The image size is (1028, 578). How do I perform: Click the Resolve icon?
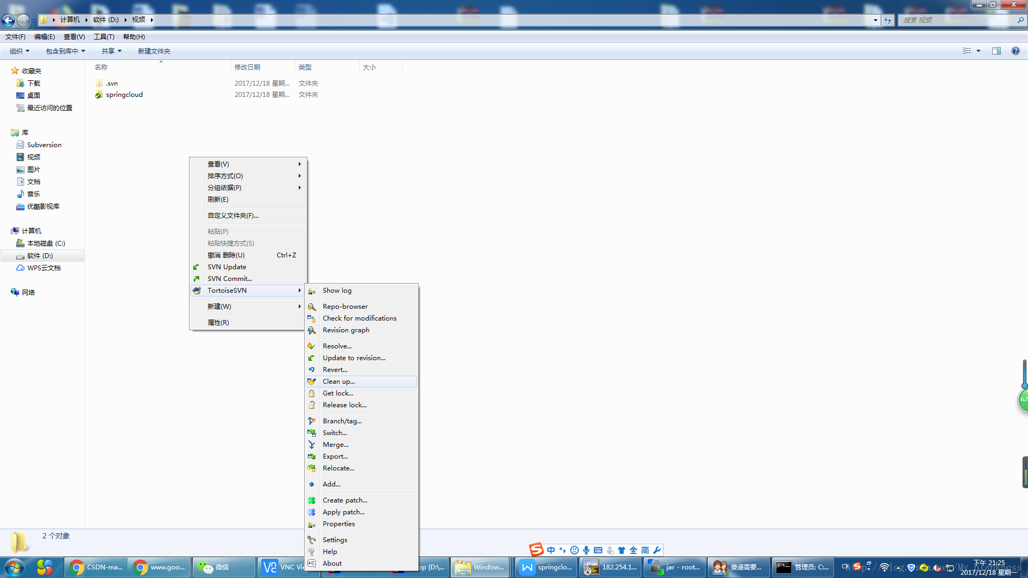(312, 346)
